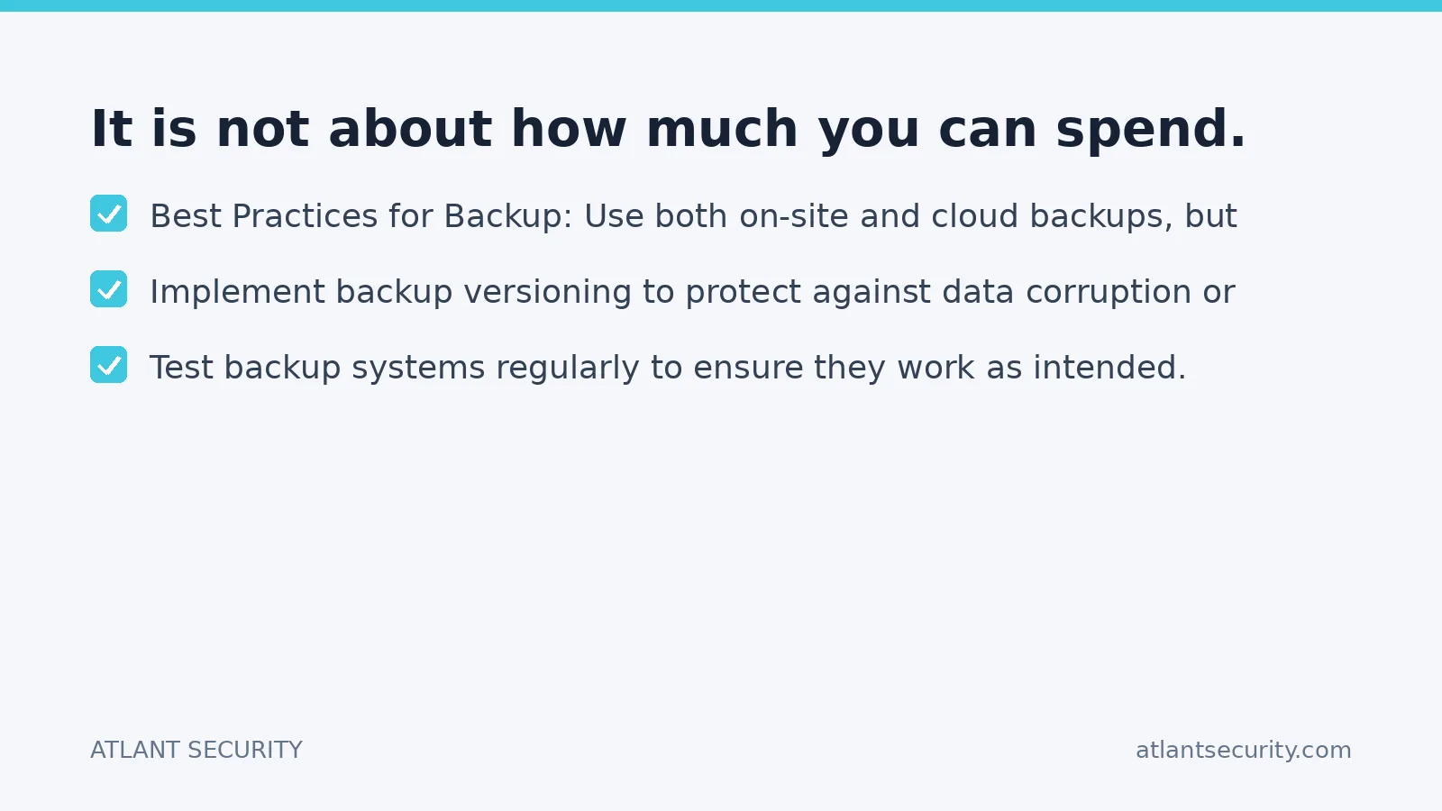
Task: Toggle the checkbox beside Implement backup versioning
Action: (x=108, y=289)
